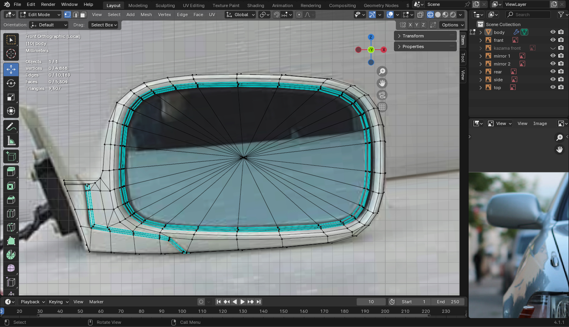
Task: Select the Extrude Region tool
Action: coord(11,171)
